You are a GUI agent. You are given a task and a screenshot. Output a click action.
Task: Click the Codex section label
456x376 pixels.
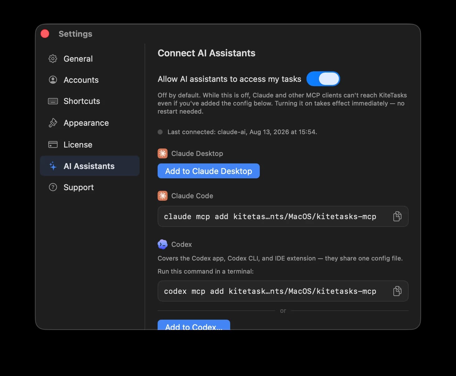182,244
